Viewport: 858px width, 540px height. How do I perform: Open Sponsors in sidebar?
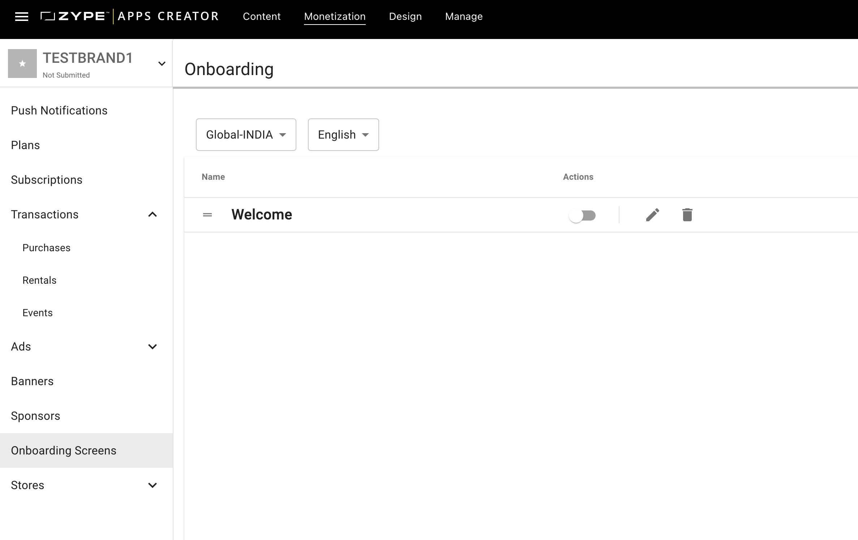click(x=86, y=416)
